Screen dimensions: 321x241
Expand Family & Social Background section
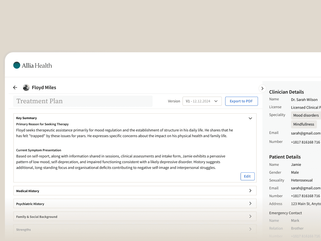point(135,216)
